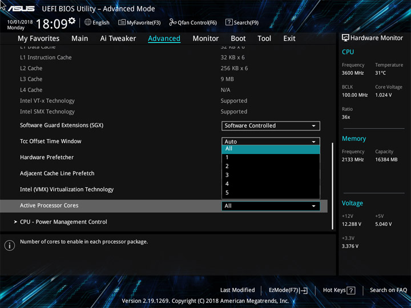Expand CPU - Power Management Control
Viewport: 411px width, 308px height.
tap(63, 222)
